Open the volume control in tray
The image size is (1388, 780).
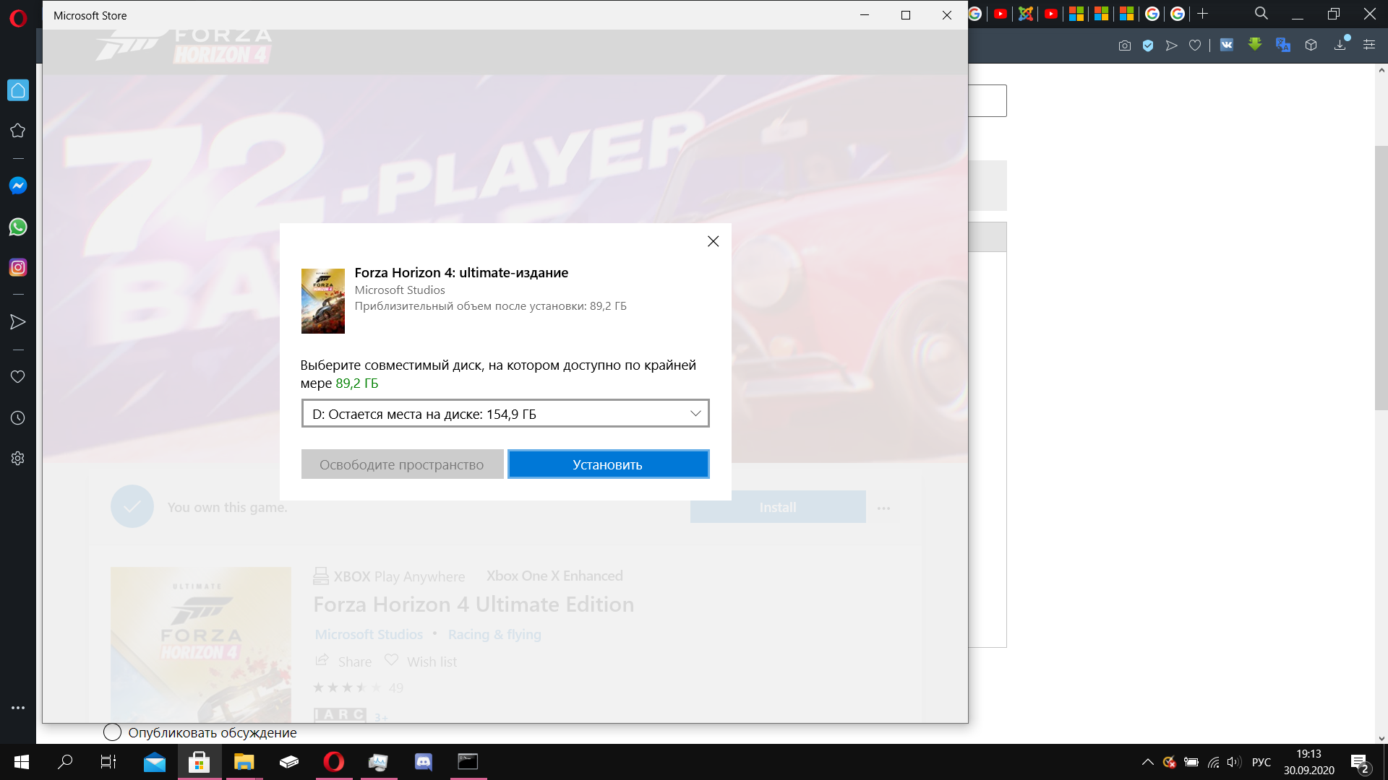1234,762
